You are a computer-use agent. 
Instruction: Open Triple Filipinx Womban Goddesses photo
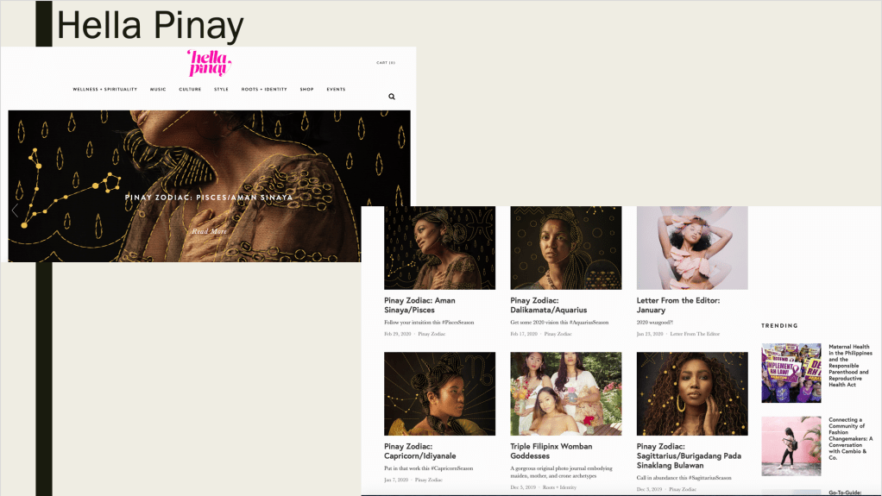[x=565, y=393]
